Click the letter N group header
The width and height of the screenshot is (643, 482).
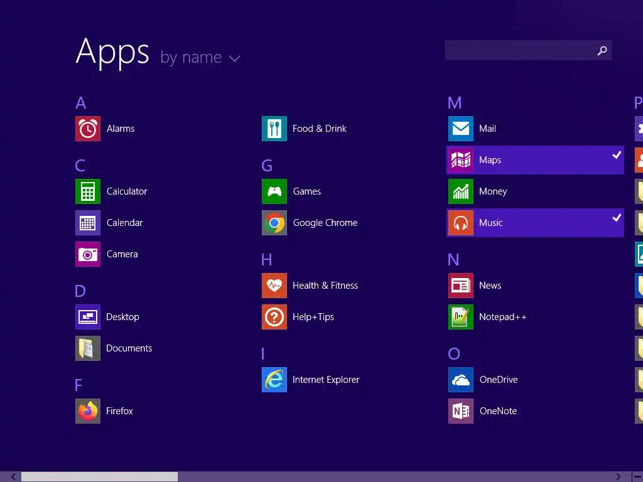tap(453, 260)
